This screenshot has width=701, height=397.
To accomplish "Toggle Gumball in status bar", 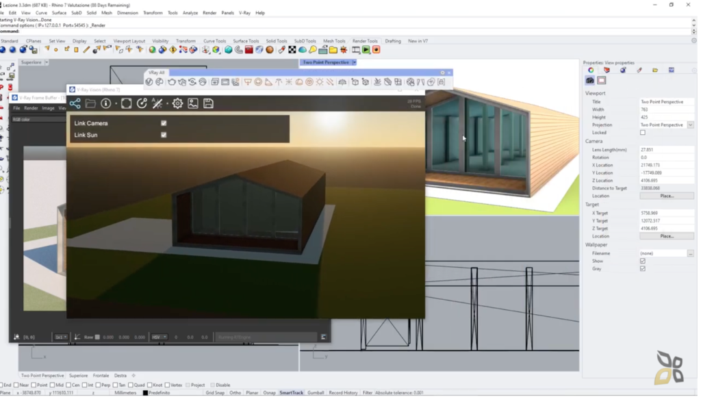I will [316, 393].
